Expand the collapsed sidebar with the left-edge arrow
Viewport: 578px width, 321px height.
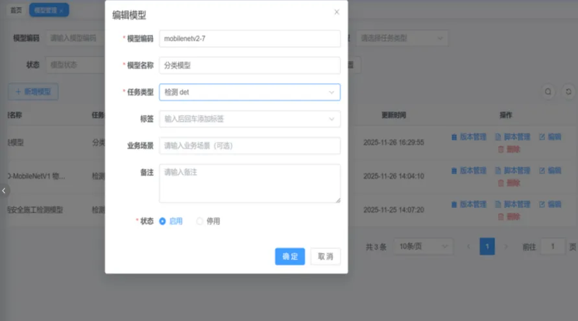coord(4,191)
